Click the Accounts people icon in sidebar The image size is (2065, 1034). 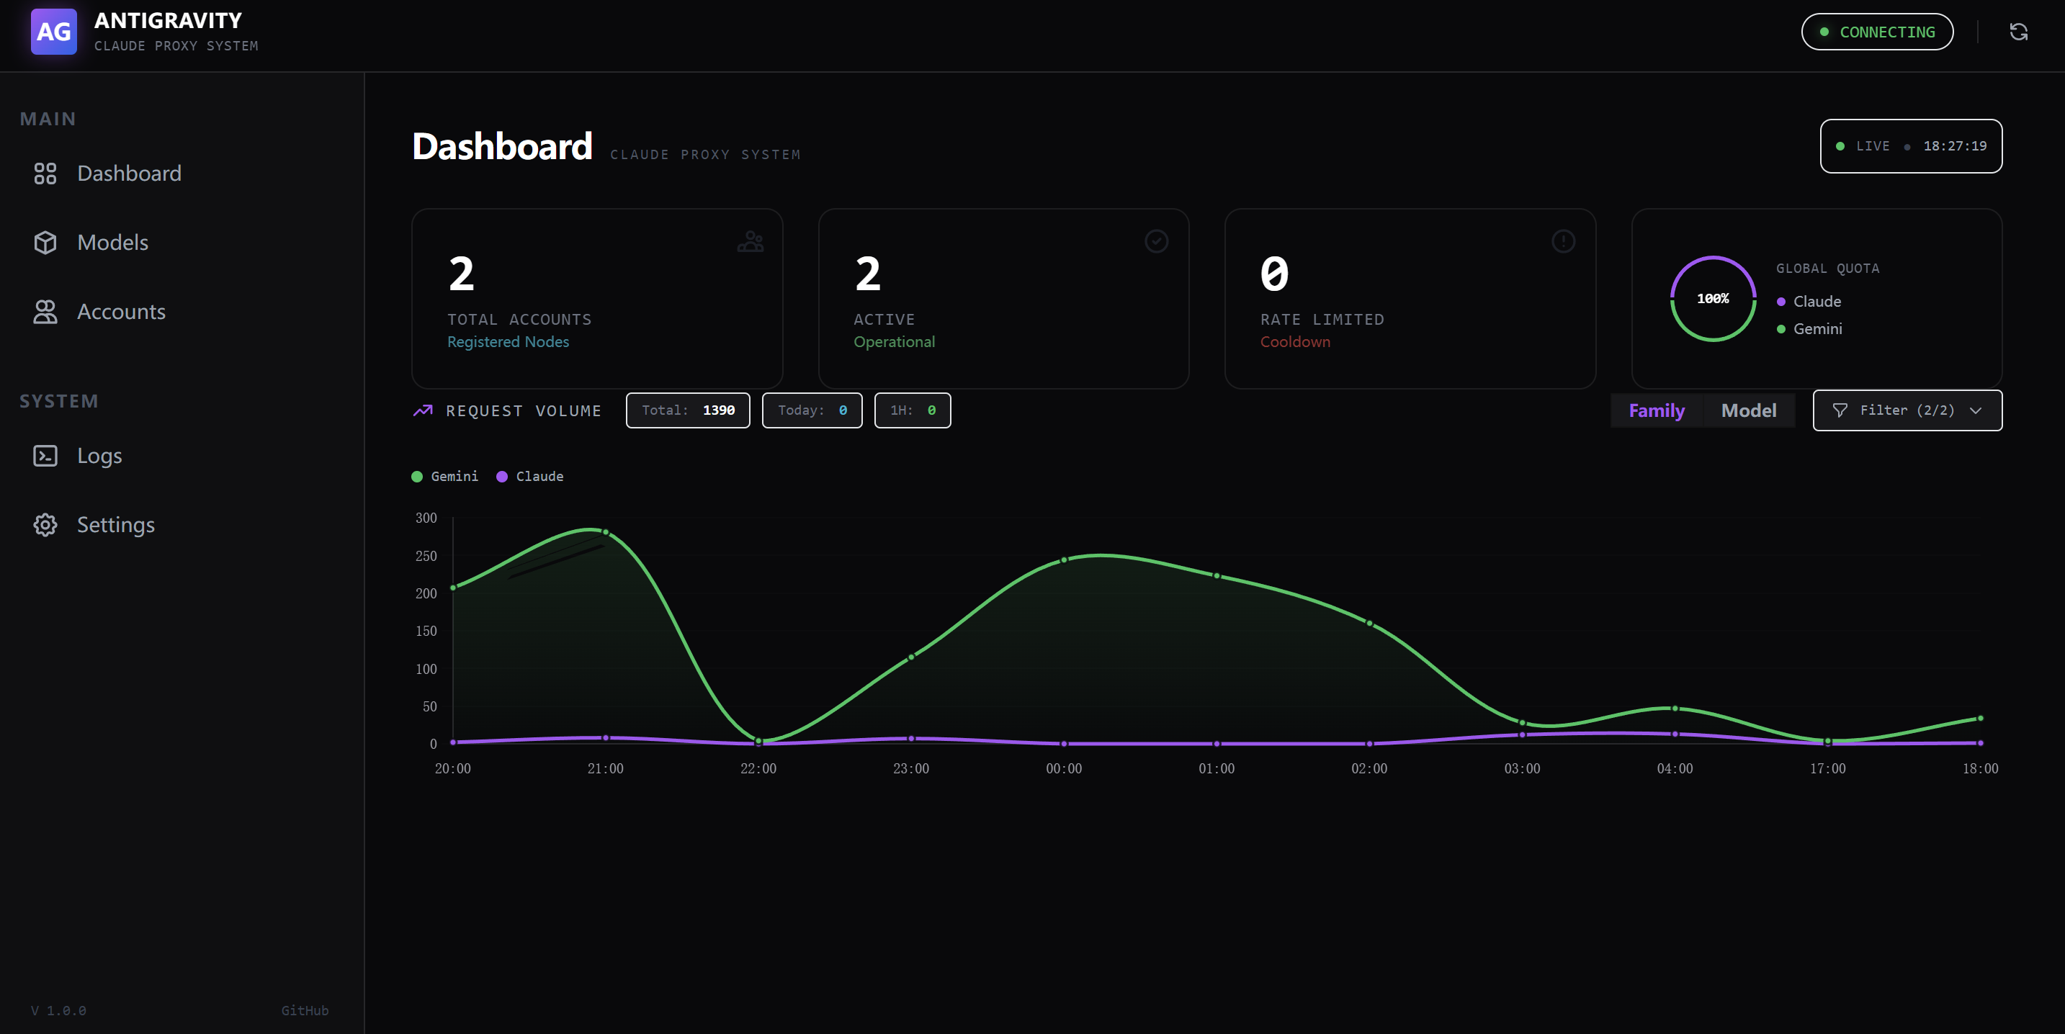45,312
